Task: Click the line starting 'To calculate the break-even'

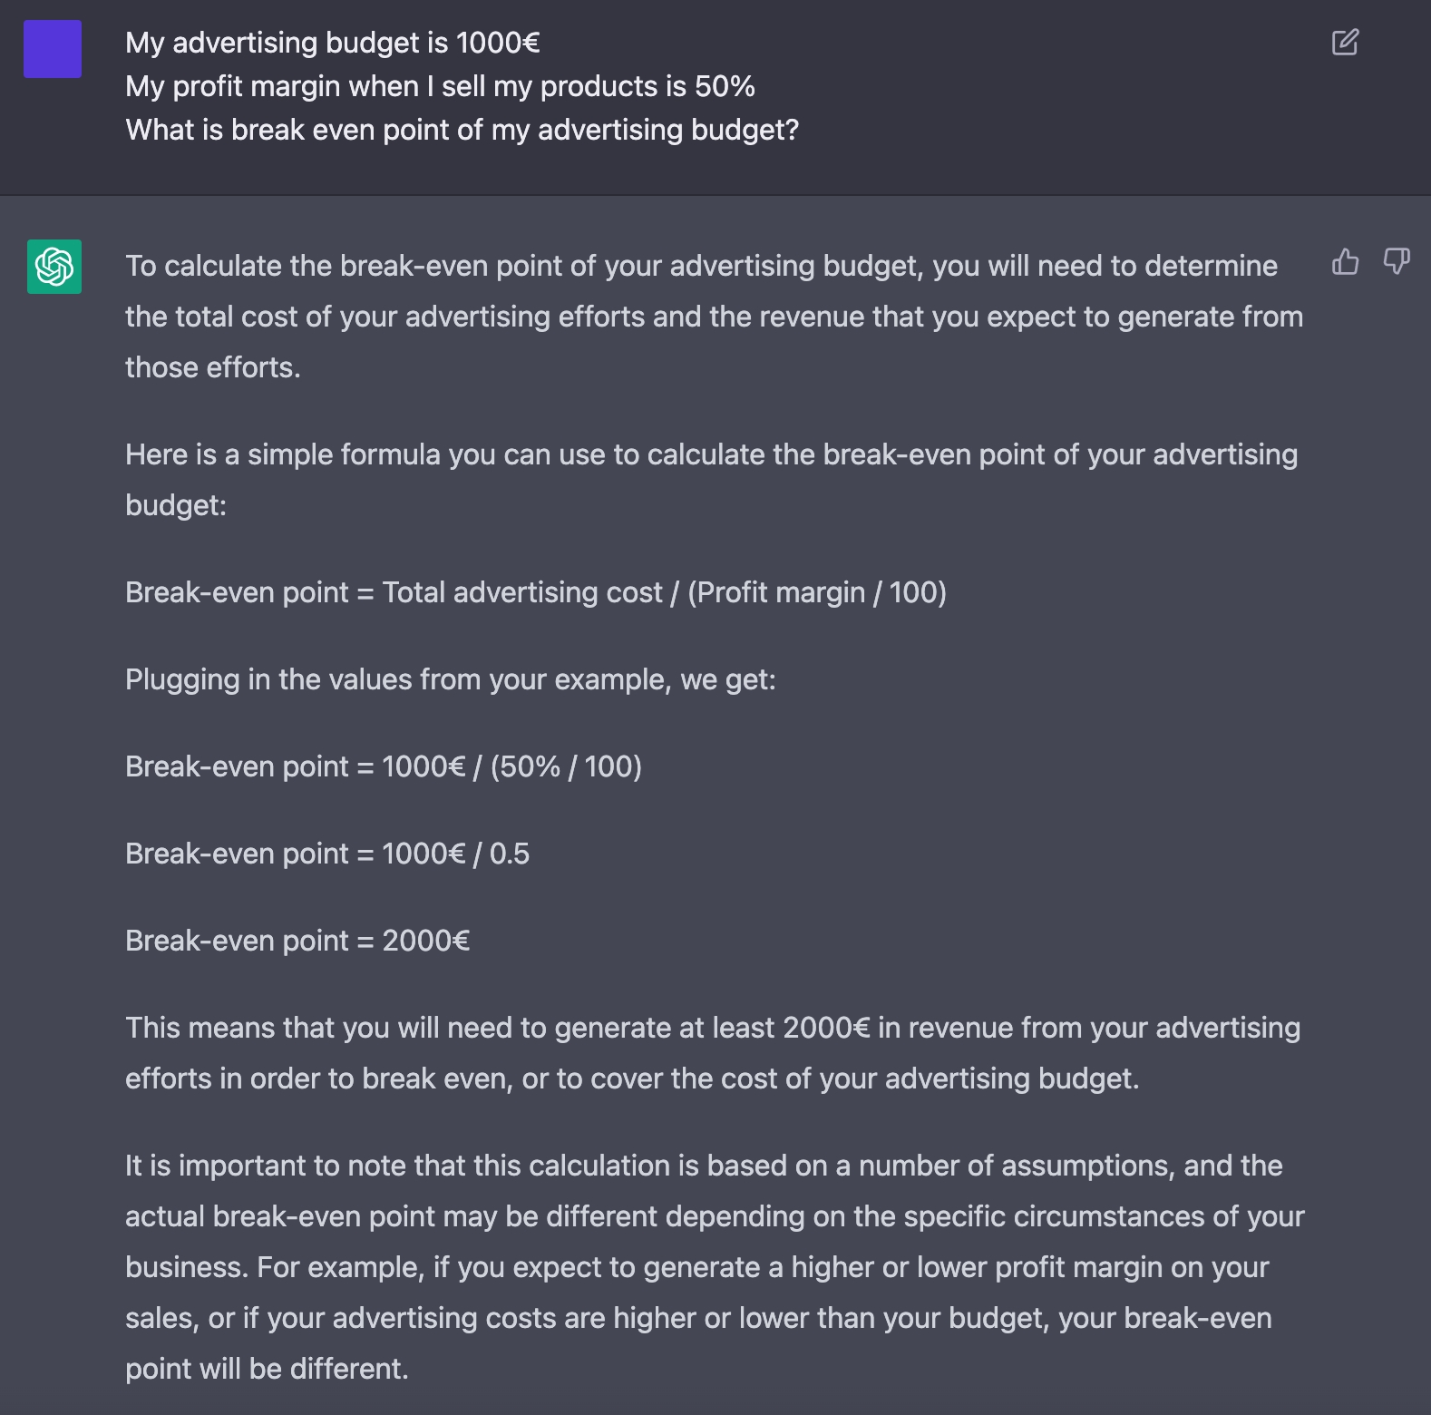Action: [x=702, y=266]
